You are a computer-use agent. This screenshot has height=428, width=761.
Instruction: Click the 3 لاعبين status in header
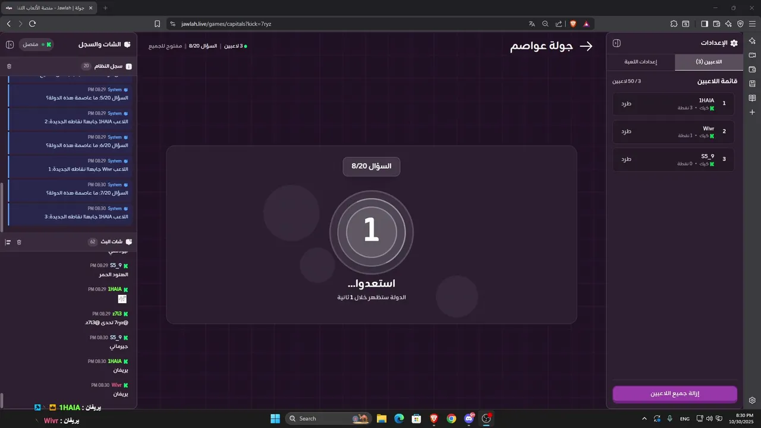click(x=234, y=46)
